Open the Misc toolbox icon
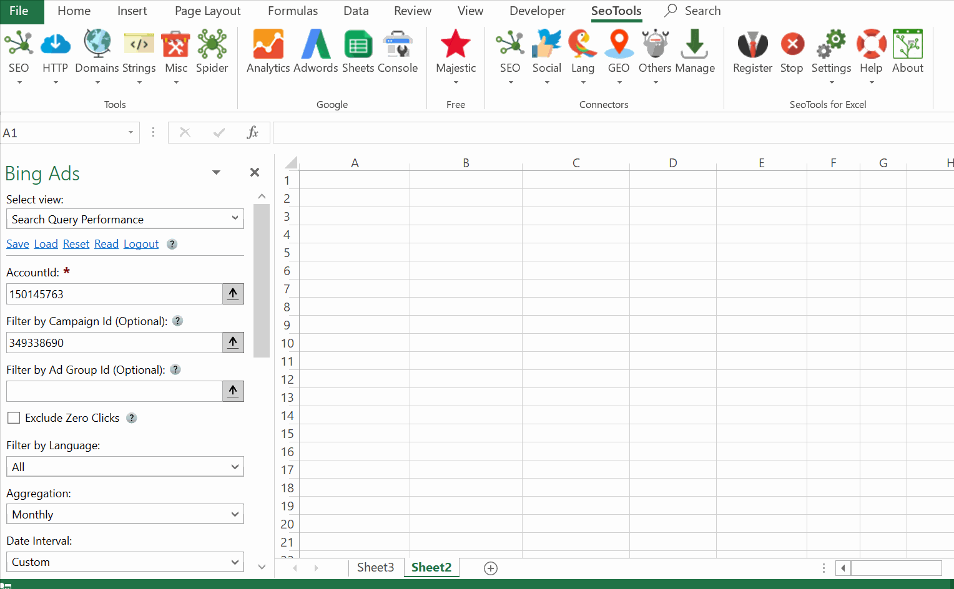The width and height of the screenshot is (954, 589). 176,44
